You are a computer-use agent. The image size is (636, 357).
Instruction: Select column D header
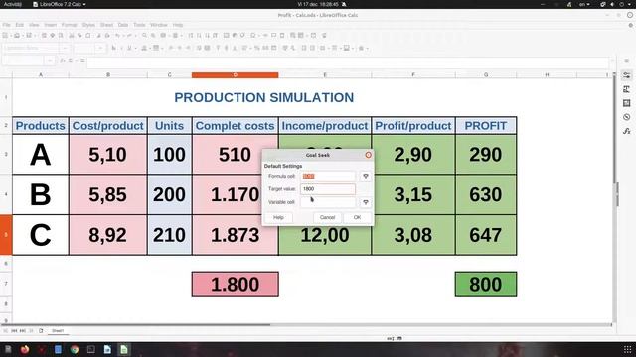click(x=235, y=75)
